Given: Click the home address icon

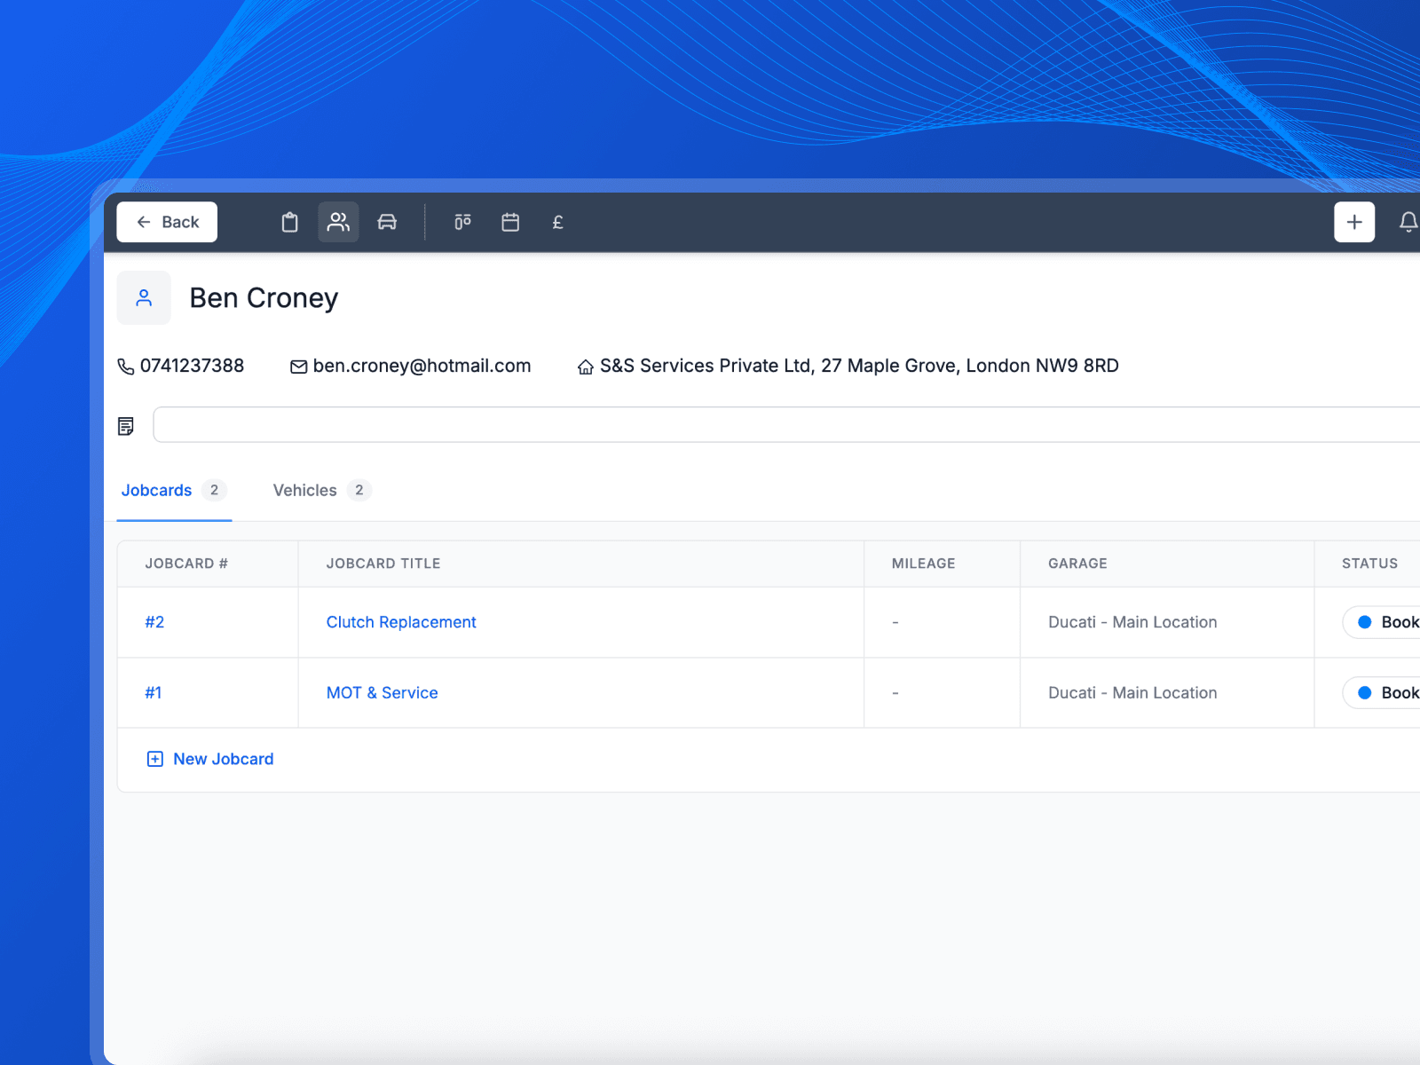Looking at the screenshot, I should [585, 366].
